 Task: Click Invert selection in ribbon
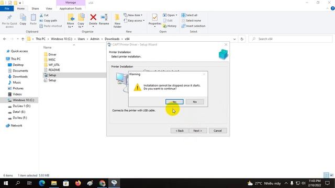(x=193, y=26)
